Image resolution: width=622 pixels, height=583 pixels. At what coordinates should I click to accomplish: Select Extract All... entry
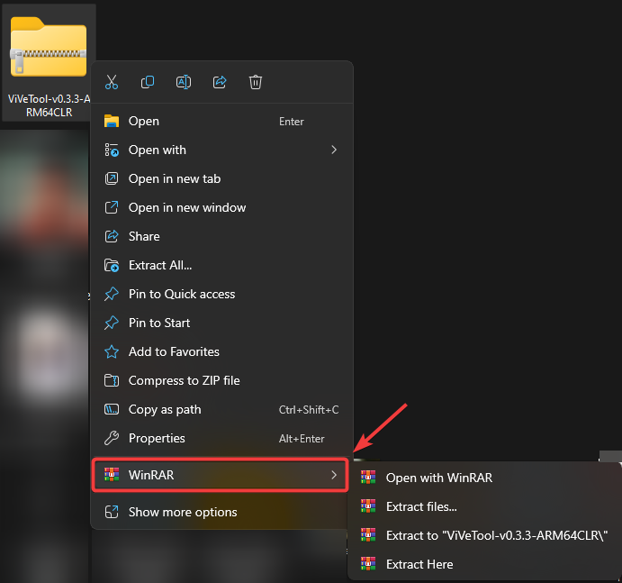(221, 265)
